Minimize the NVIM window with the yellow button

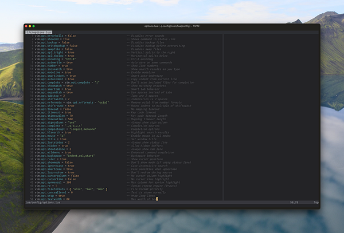[30, 26]
